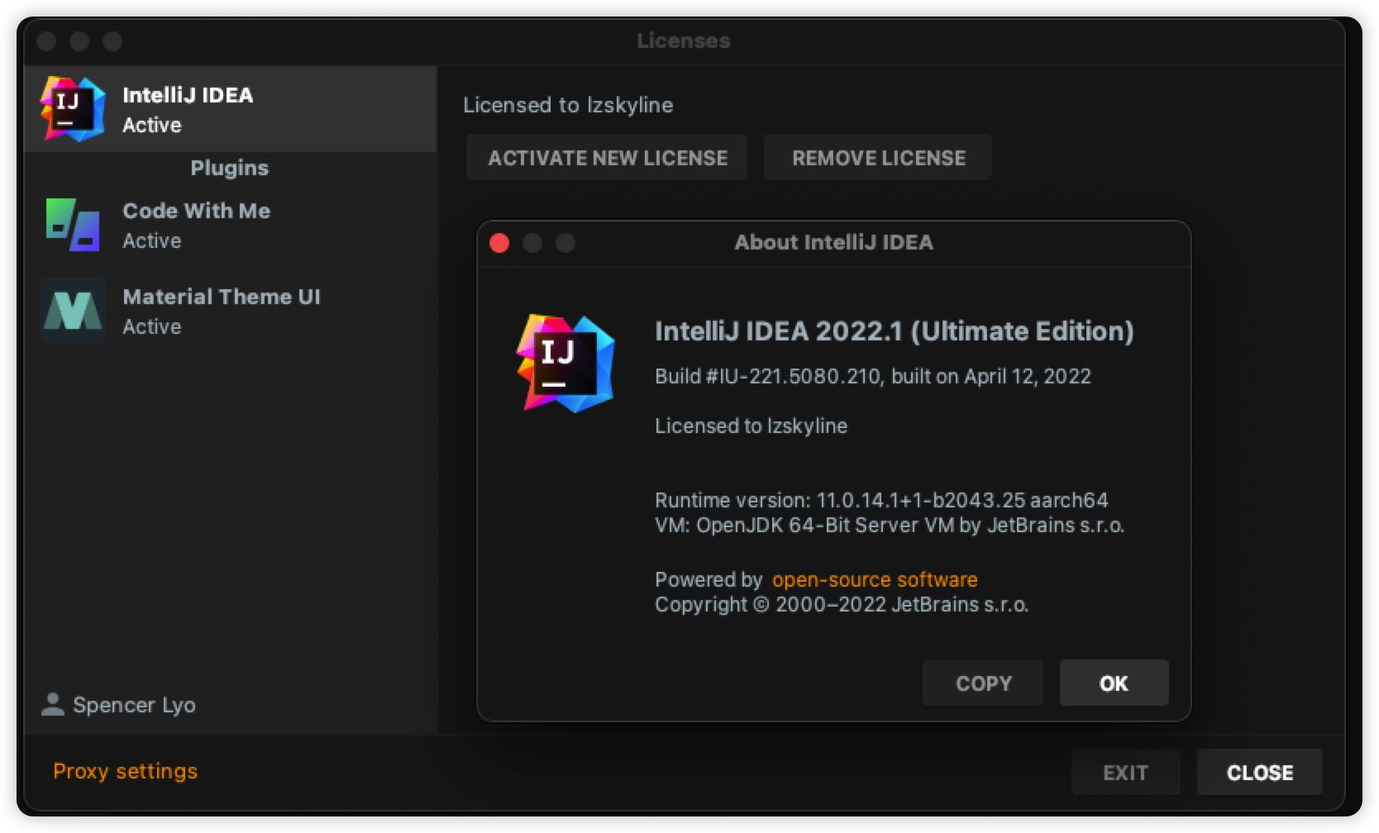
Task: Click the Plugins section header
Action: pyautogui.click(x=230, y=168)
